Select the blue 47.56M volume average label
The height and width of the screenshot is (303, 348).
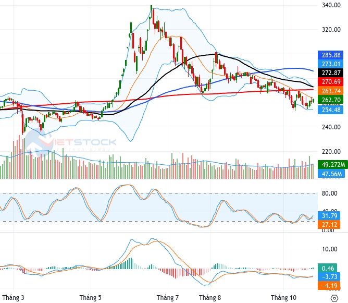tap(331, 174)
